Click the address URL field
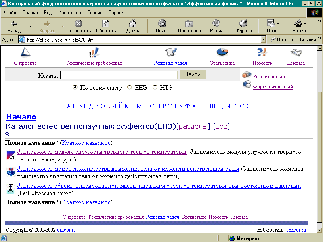Image resolution: width=323 pixels, height=242 pixels. pos(140,40)
